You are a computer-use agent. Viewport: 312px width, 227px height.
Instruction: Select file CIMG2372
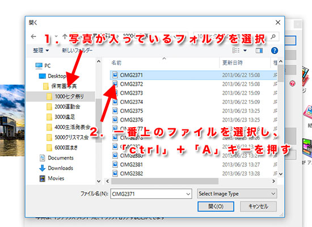[x=132, y=84]
